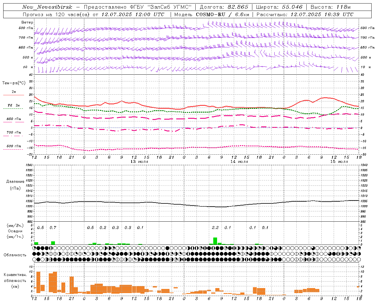This screenshot has height=301, width=376.
Task: Click the '(мм/3ч.)' precipitation unit label
Action: [15, 226]
